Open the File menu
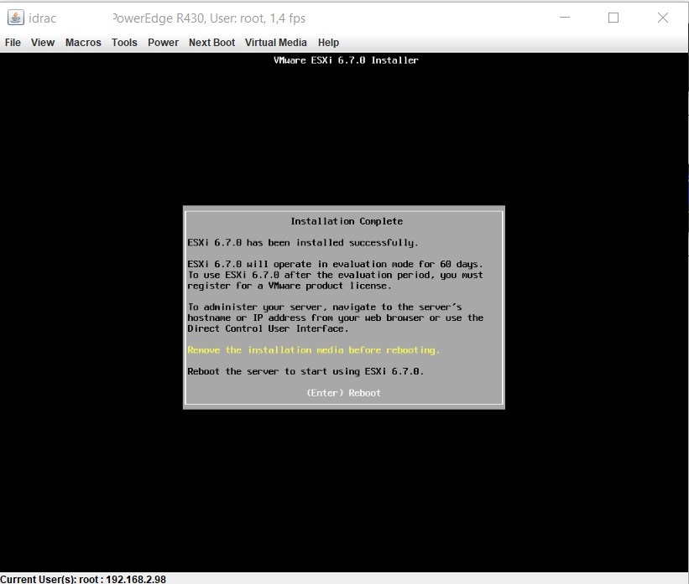The width and height of the screenshot is (689, 584). (x=13, y=43)
